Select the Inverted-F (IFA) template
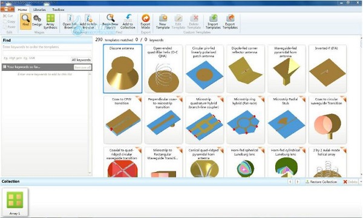Image resolution: width=363 pixels, height=218 pixels. click(x=327, y=69)
